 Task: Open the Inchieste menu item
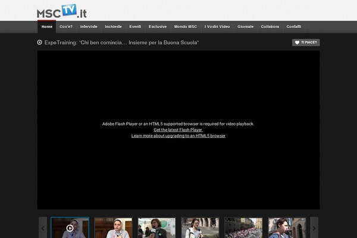pyautogui.click(x=113, y=27)
